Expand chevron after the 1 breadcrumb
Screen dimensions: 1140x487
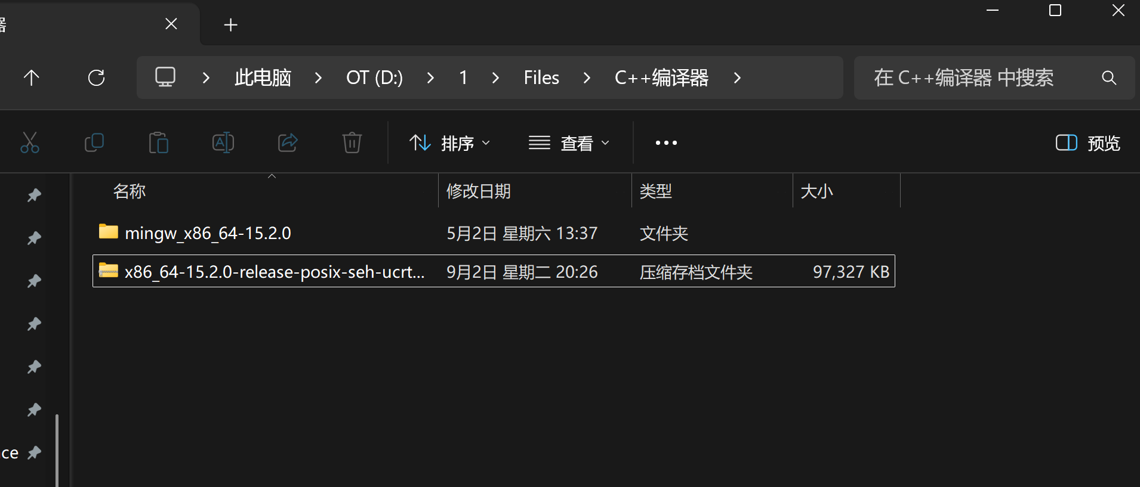(x=495, y=77)
